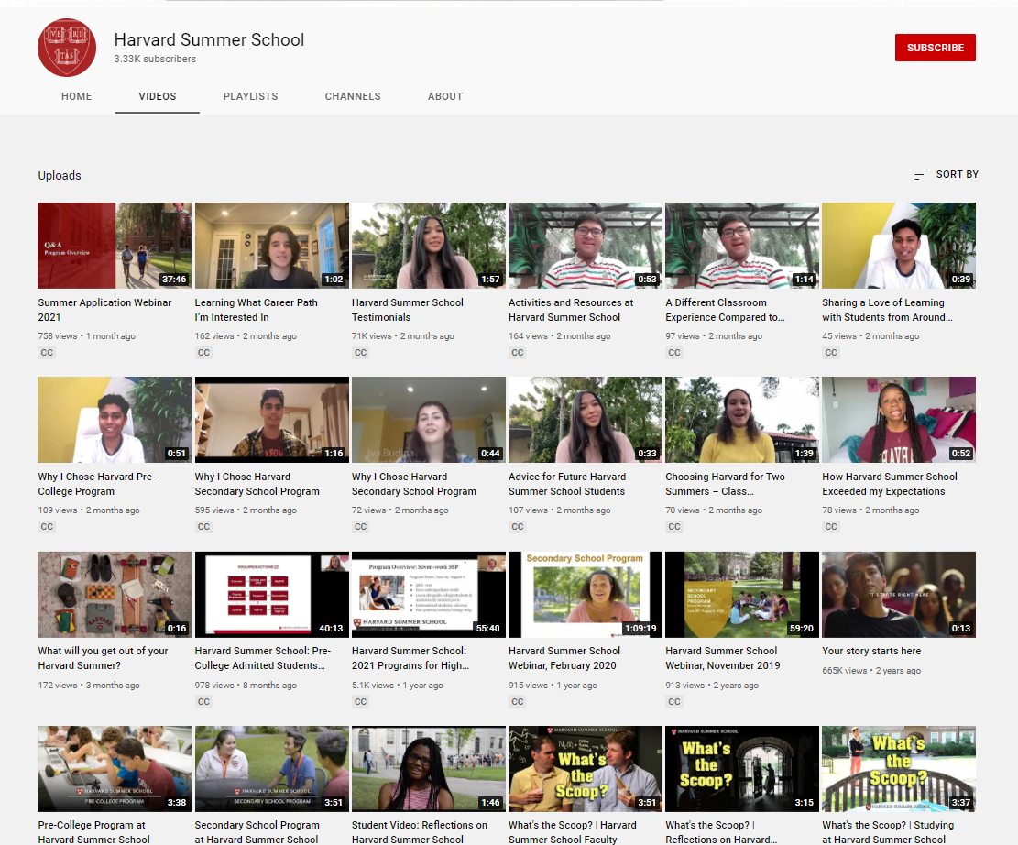Image resolution: width=1018 pixels, height=845 pixels.
Task: Play the Sharing a Love of Learning thumbnail
Action: (899, 246)
